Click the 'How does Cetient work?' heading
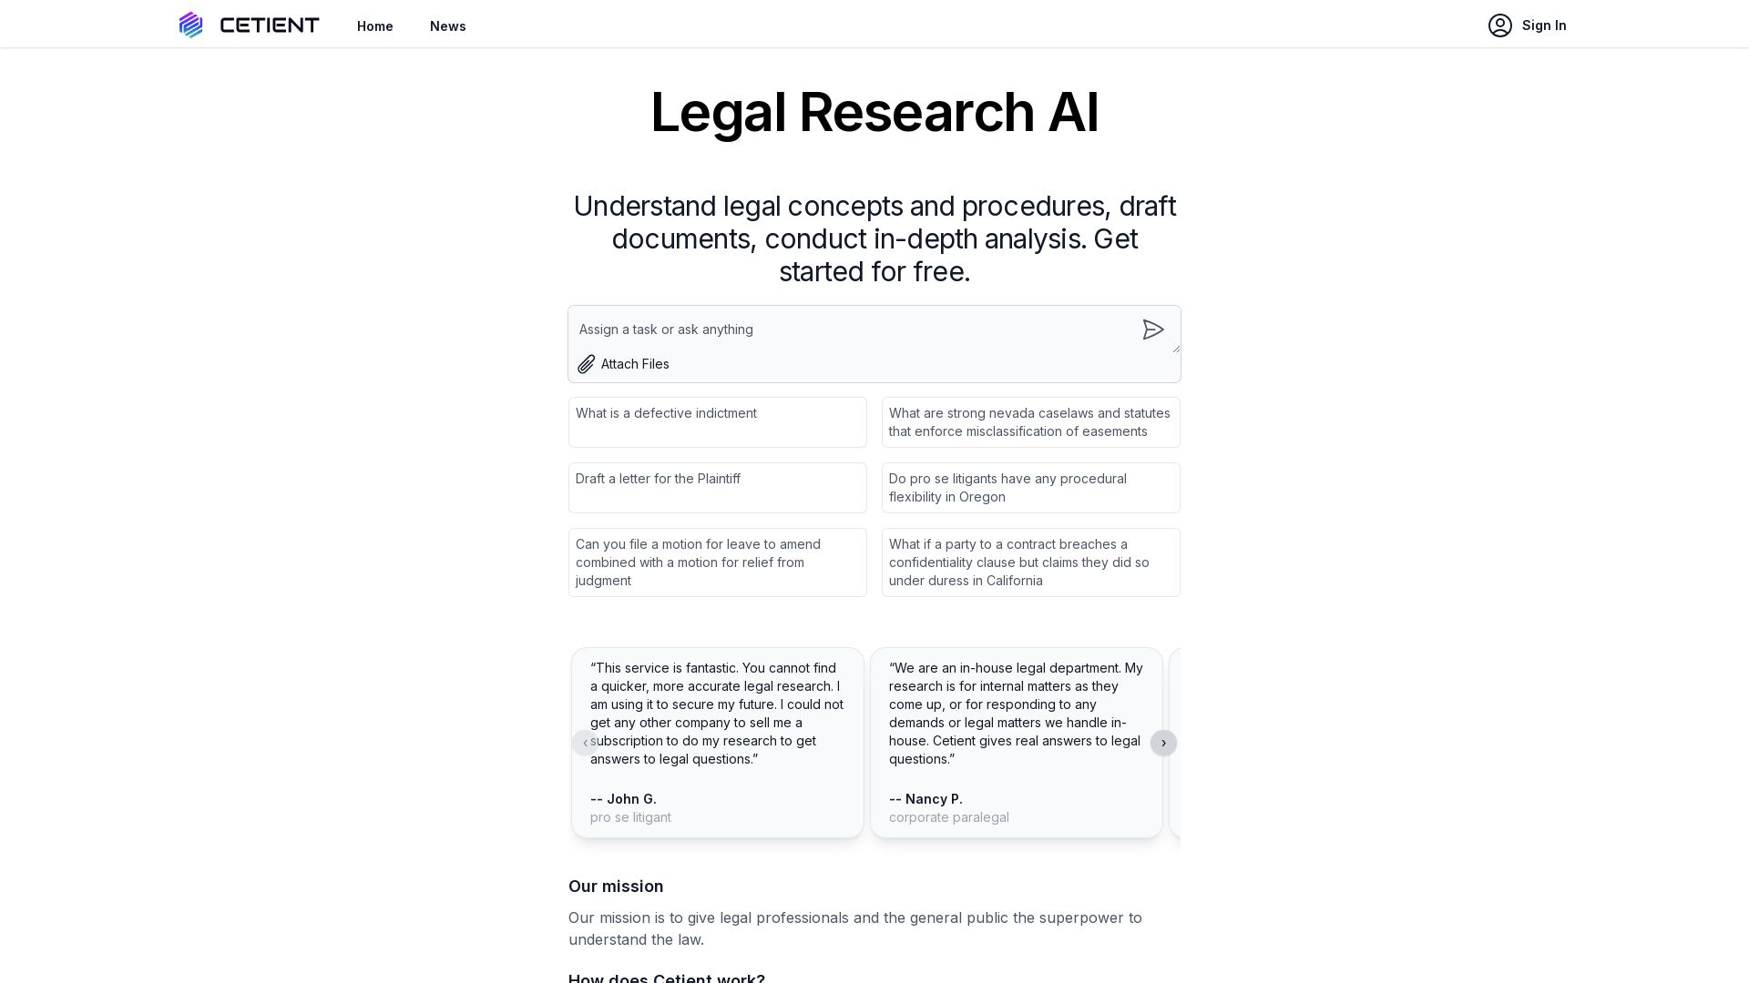1749x983 pixels. pyautogui.click(x=667, y=978)
